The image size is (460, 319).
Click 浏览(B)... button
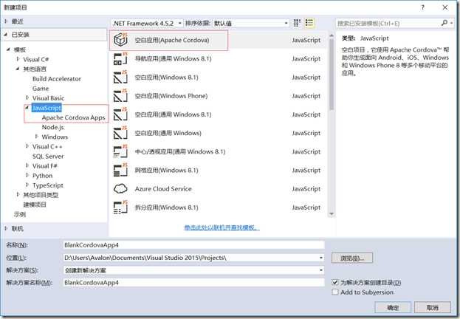click(x=352, y=258)
